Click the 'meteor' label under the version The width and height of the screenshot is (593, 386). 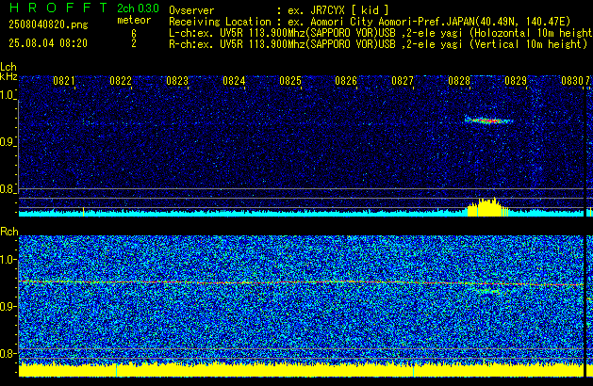click(x=134, y=20)
